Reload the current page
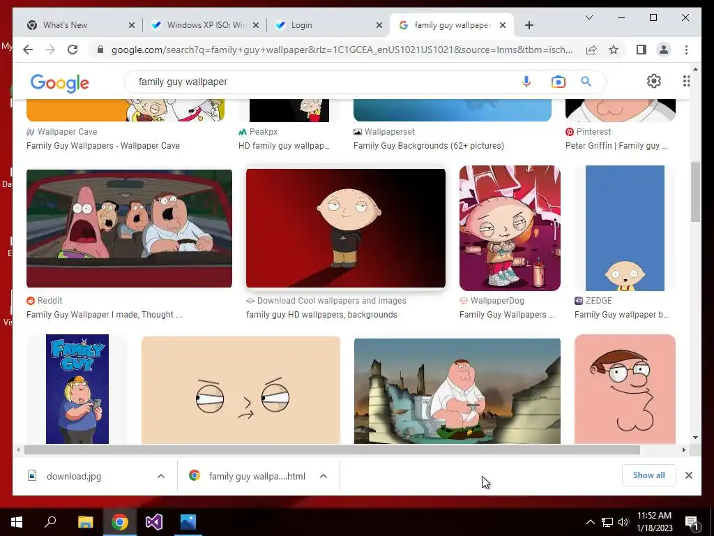The height and width of the screenshot is (536, 714). (73, 50)
